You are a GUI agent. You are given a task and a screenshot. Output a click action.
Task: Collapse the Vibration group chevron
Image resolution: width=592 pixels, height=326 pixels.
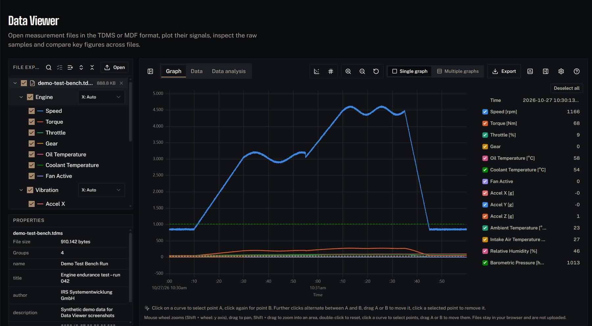(21, 190)
